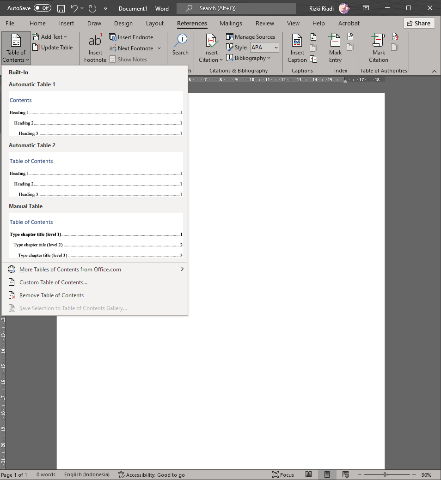Switch to Web Layout view

[346, 474]
